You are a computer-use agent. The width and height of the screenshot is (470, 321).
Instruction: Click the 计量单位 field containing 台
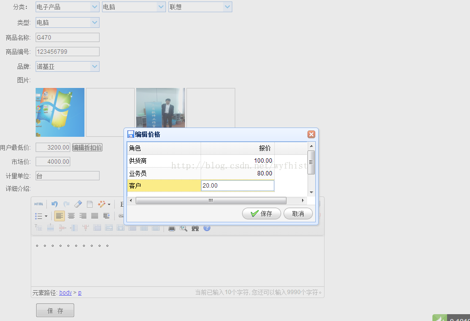tap(67, 176)
